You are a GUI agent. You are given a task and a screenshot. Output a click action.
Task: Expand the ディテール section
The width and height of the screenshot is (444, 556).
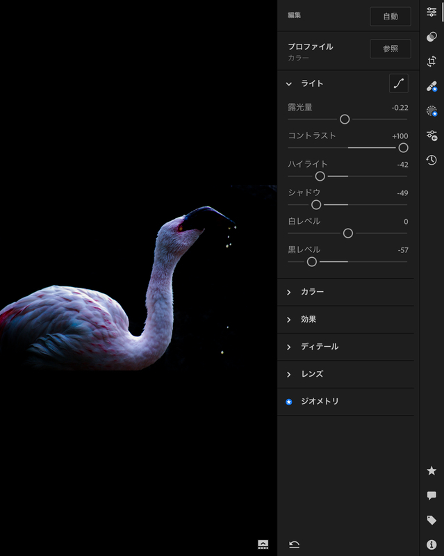[345, 347]
